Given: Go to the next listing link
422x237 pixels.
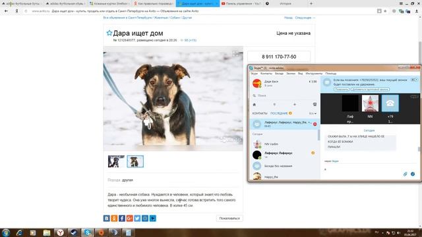Looking at the screenshot, I should click(305, 18).
